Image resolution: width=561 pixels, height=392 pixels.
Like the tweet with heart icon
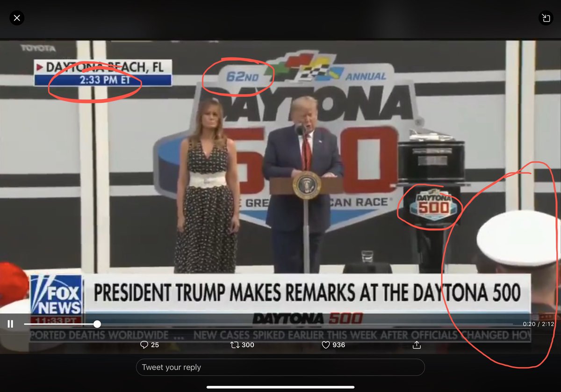(x=326, y=345)
